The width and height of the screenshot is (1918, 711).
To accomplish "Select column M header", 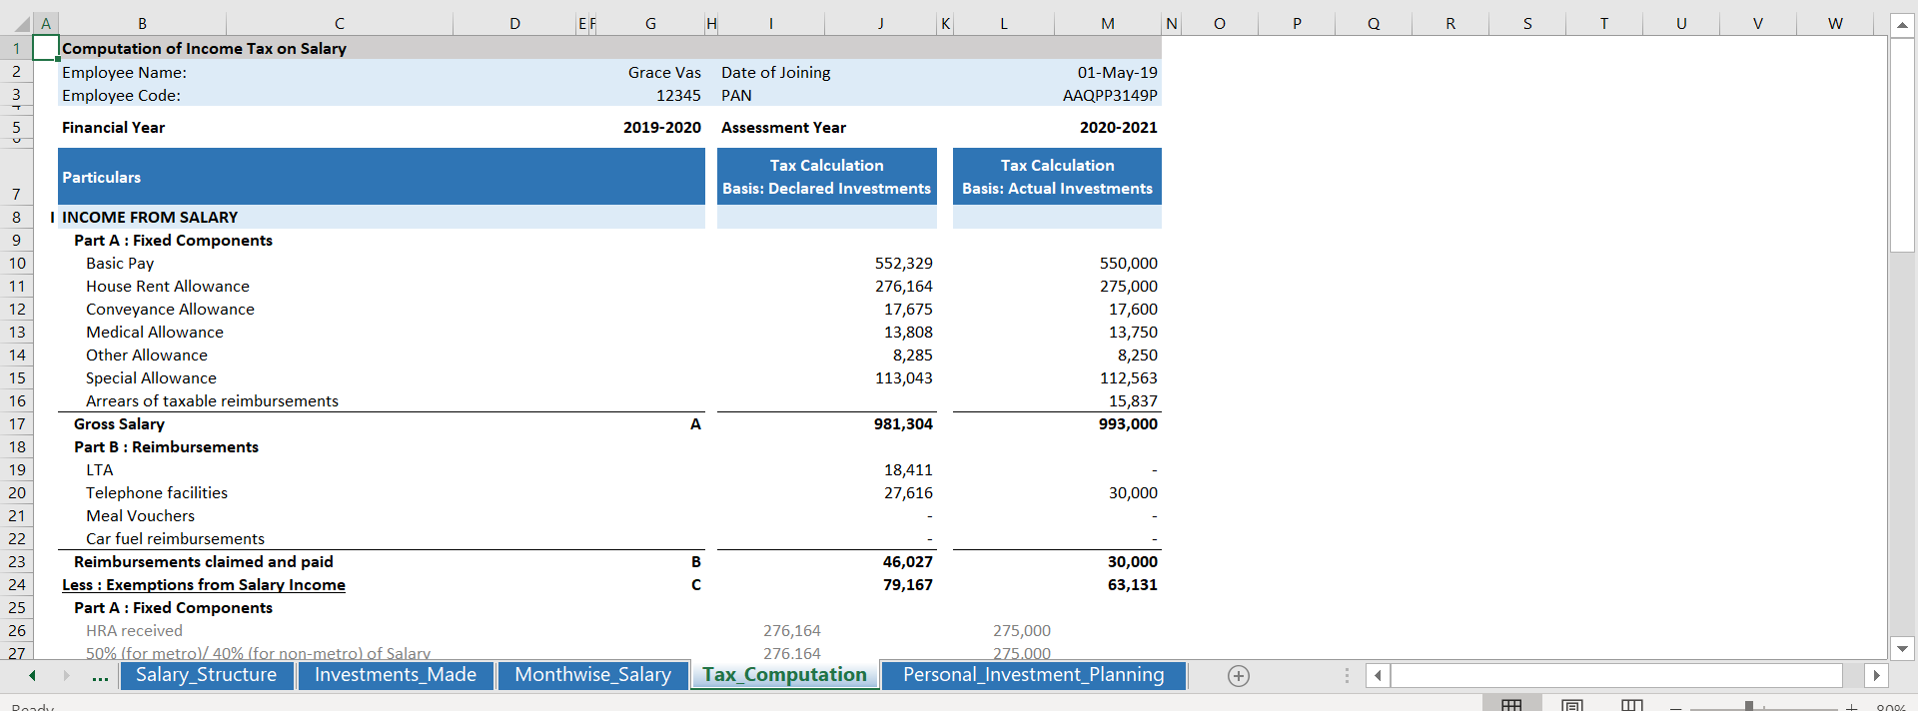I will click(1108, 24).
